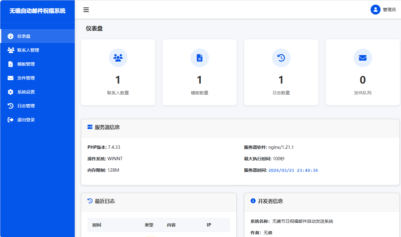Click the admin avatar icon in the top bar
This screenshot has height=237, width=401.
pos(375,10)
